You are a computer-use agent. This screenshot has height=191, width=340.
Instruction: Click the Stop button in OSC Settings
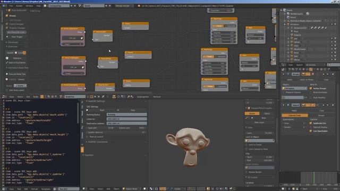(133, 110)
